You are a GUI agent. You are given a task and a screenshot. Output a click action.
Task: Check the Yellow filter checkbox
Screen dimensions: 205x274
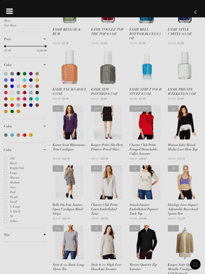(x=6, y=221)
